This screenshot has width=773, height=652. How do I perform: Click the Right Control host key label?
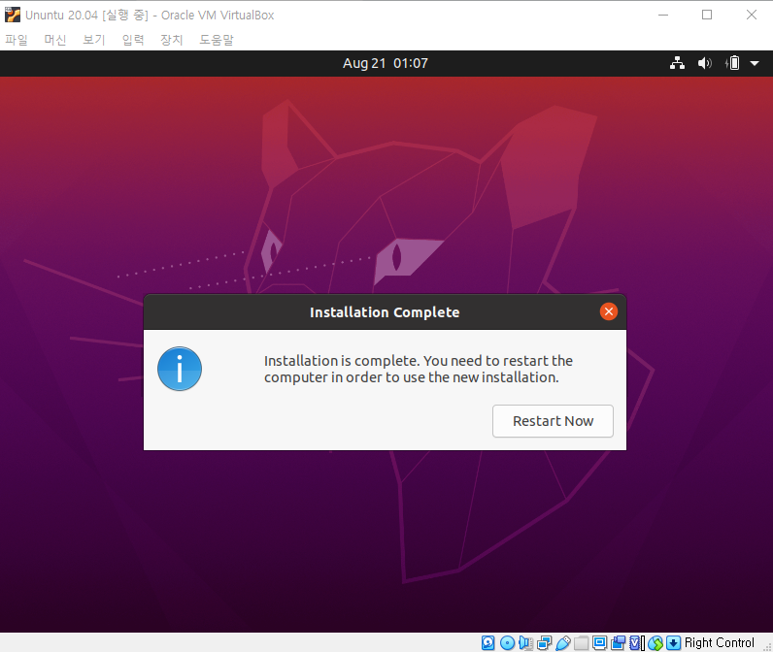coord(720,642)
